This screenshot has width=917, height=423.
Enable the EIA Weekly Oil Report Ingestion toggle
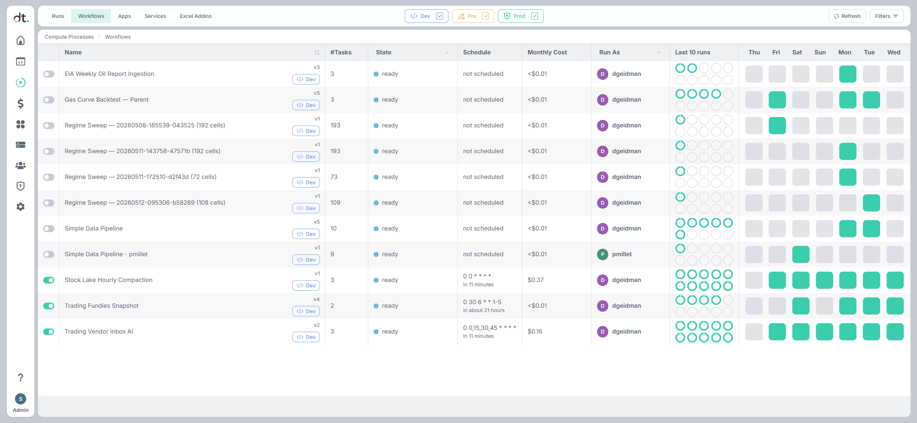(x=49, y=74)
